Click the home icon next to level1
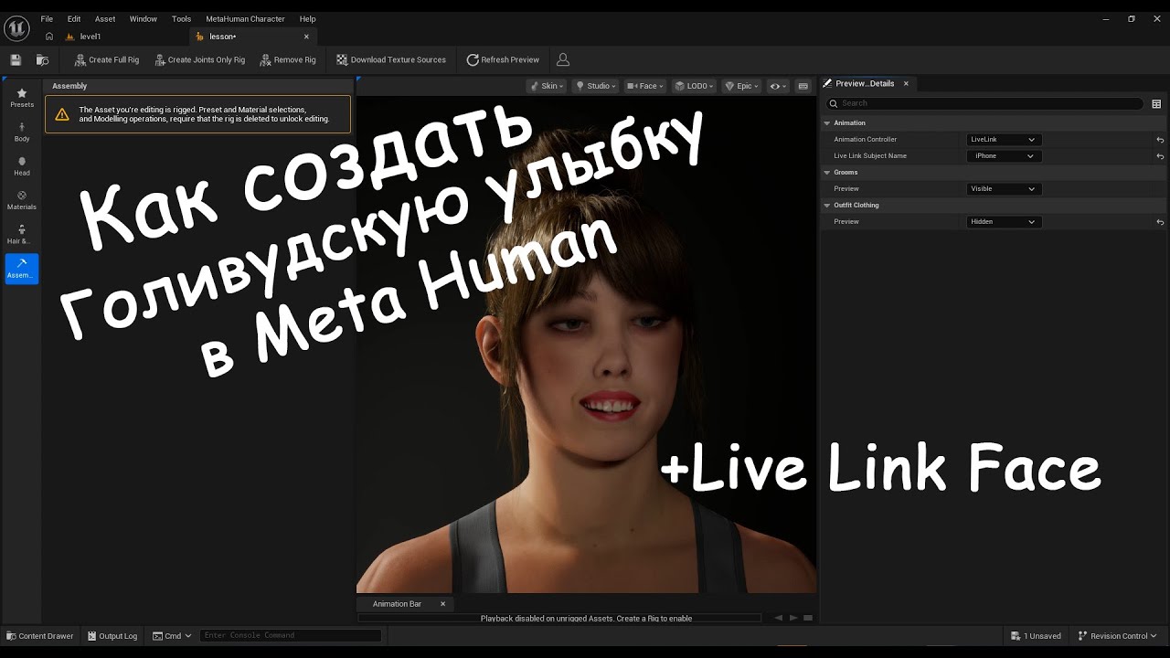The width and height of the screenshot is (1170, 658). [49, 37]
